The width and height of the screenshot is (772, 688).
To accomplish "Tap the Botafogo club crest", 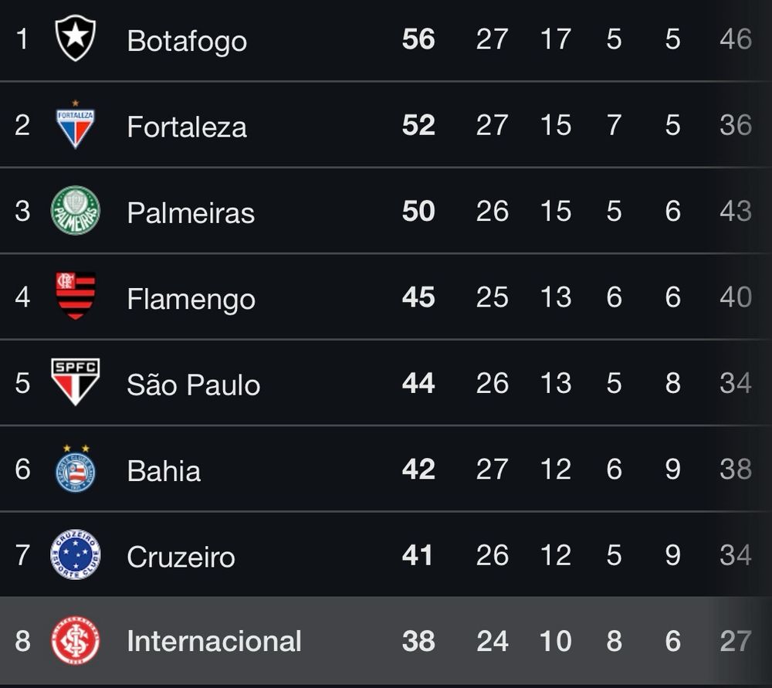I will (x=76, y=38).
